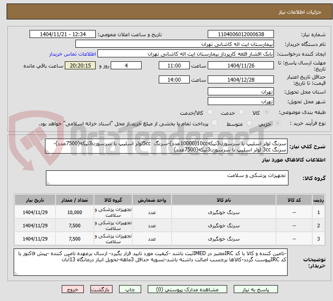Click the خروج exit button
The image size is (333, 301).
[73, 290]
